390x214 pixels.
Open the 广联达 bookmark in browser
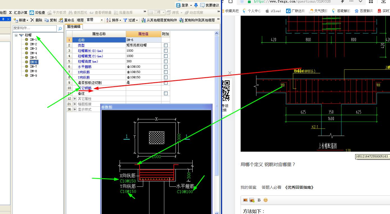(295, 11)
